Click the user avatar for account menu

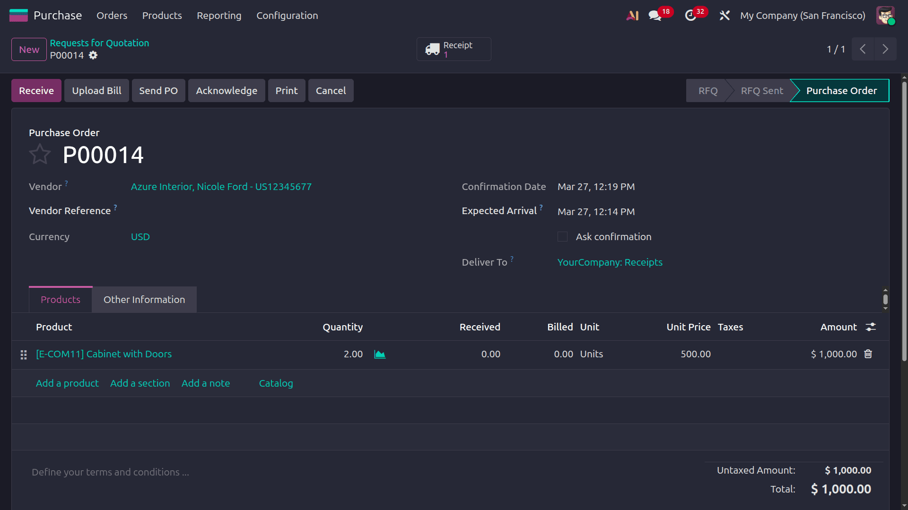885,15
